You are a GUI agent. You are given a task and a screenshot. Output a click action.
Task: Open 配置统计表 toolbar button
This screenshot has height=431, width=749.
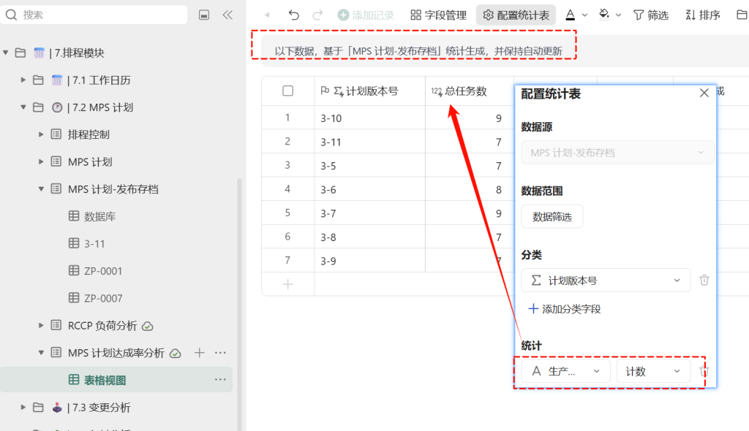pos(516,15)
